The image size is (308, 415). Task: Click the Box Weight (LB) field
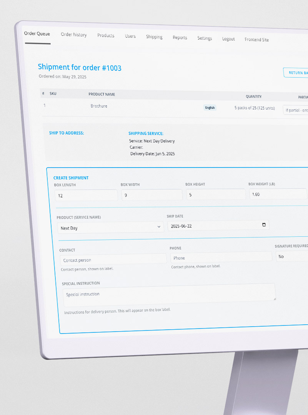click(278, 194)
